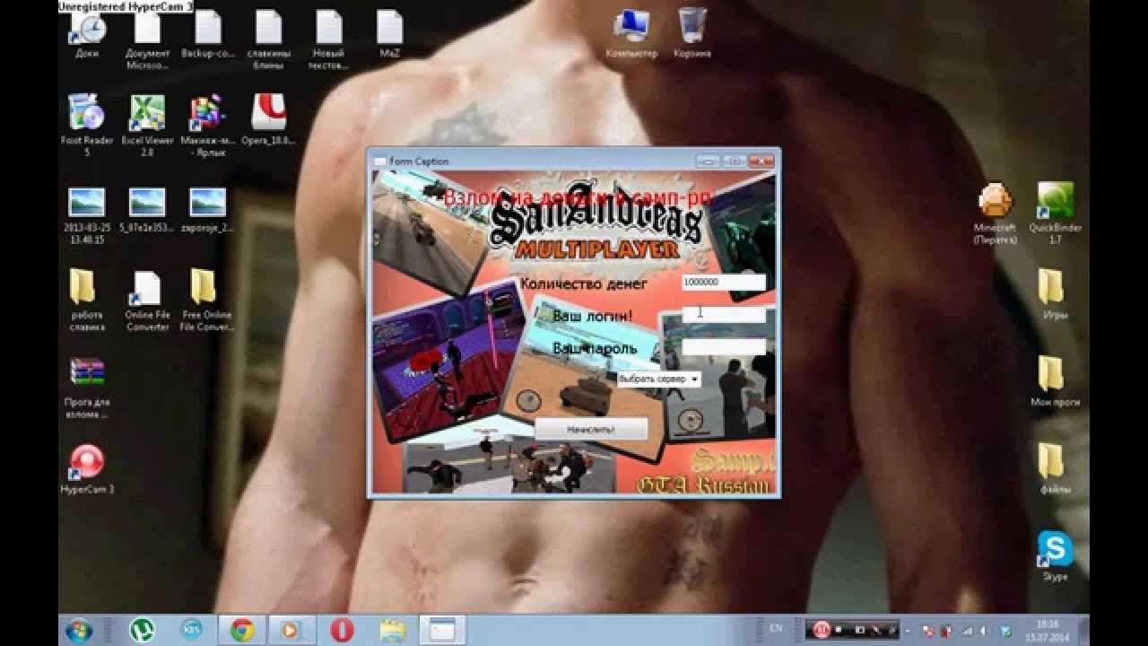Open the Free Online File Conver... folder

(x=206, y=301)
